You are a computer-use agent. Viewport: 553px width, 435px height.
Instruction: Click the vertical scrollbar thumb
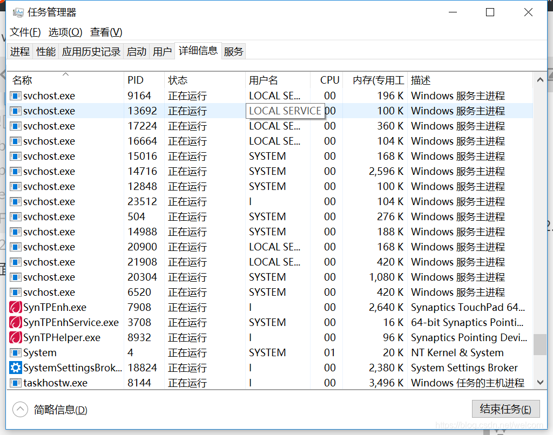click(540, 344)
